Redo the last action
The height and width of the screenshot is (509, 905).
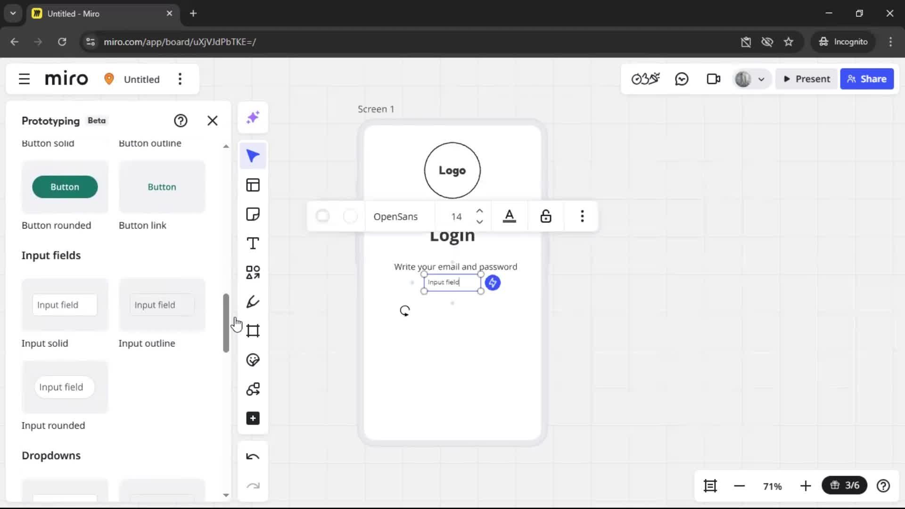click(x=253, y=486)
